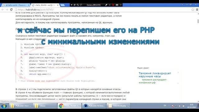Open the Windows Start menu

tap(4, 106)
